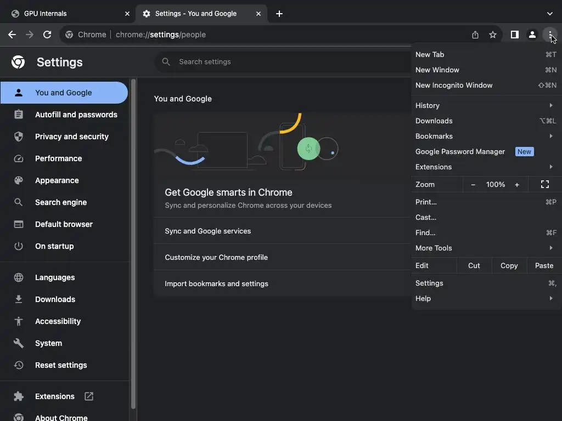
Task: Click the forward navigation arrow
Action: coord(30,35)
